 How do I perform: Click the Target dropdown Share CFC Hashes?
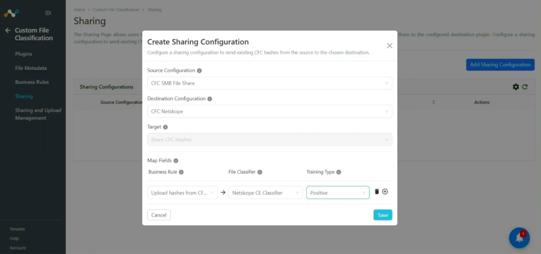click(269, 140)
